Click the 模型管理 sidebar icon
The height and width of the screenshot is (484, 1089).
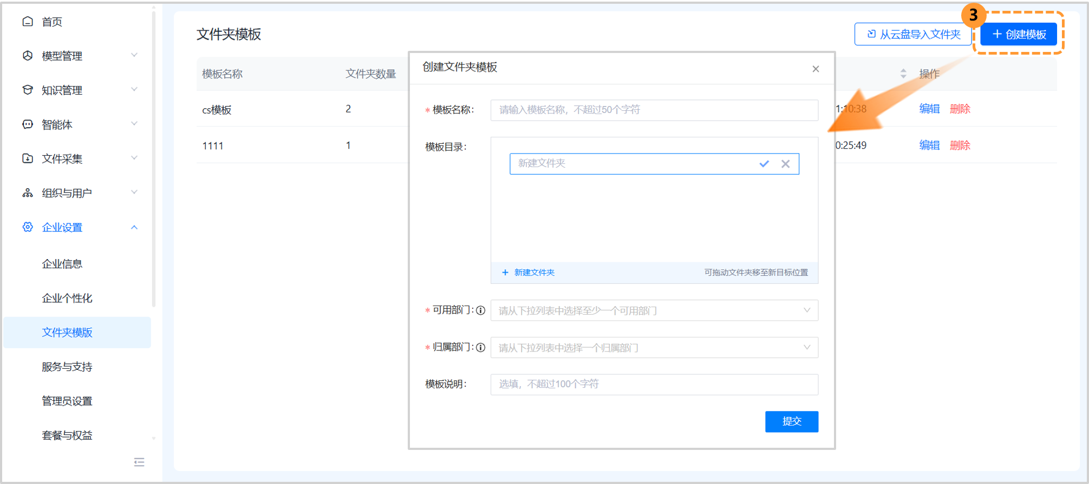tap(28, 56)
